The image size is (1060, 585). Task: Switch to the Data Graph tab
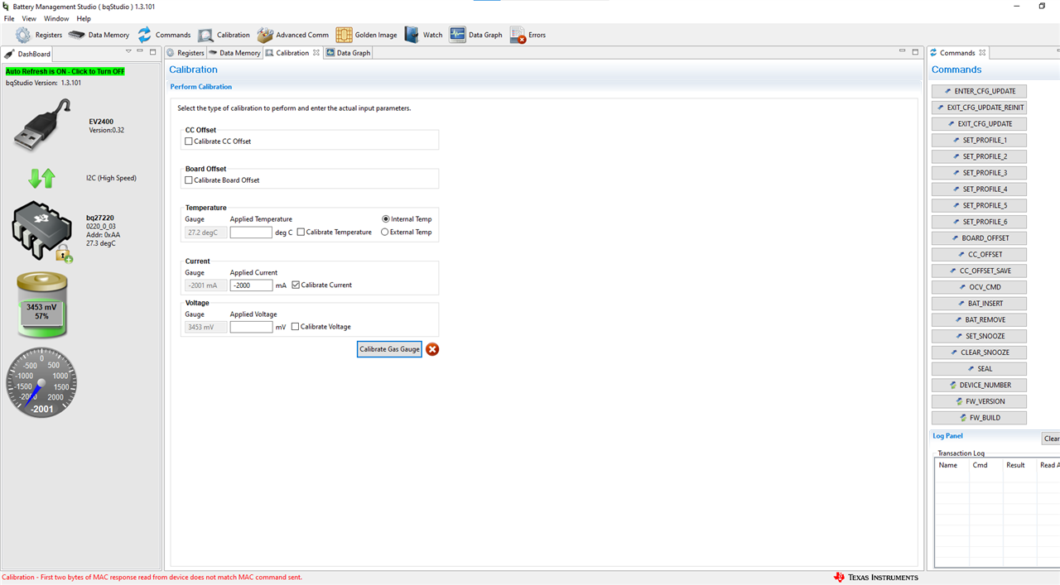click(349, 53)
